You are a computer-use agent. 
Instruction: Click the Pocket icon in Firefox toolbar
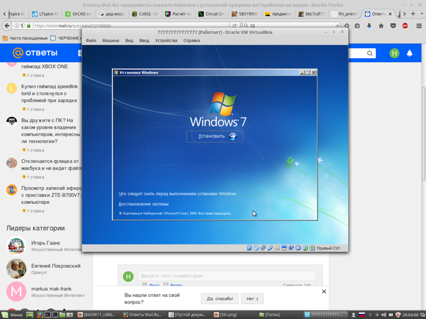393,26
